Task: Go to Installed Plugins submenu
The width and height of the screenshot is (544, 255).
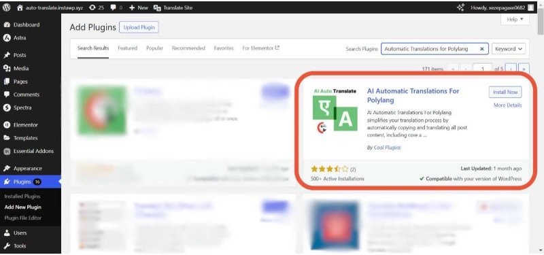Action: [x=22, y=197]
